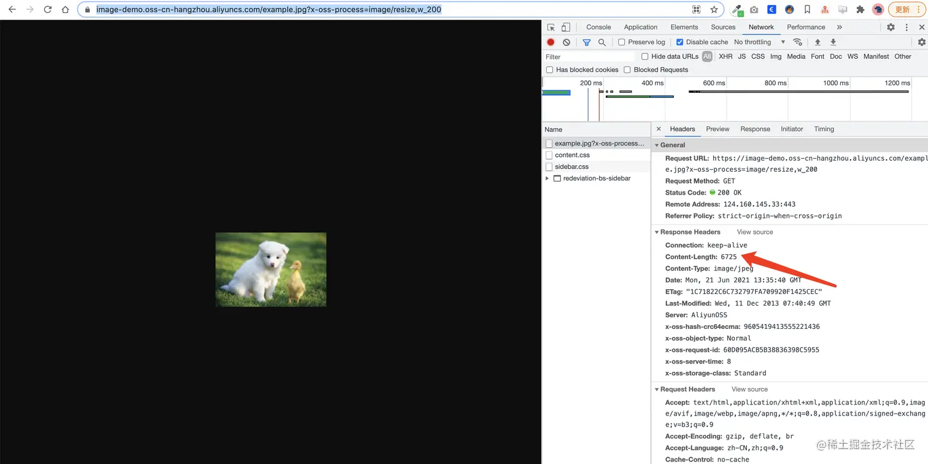928x464 pixels.
Task: Collapse the General section
Action: tap(657, 145)
